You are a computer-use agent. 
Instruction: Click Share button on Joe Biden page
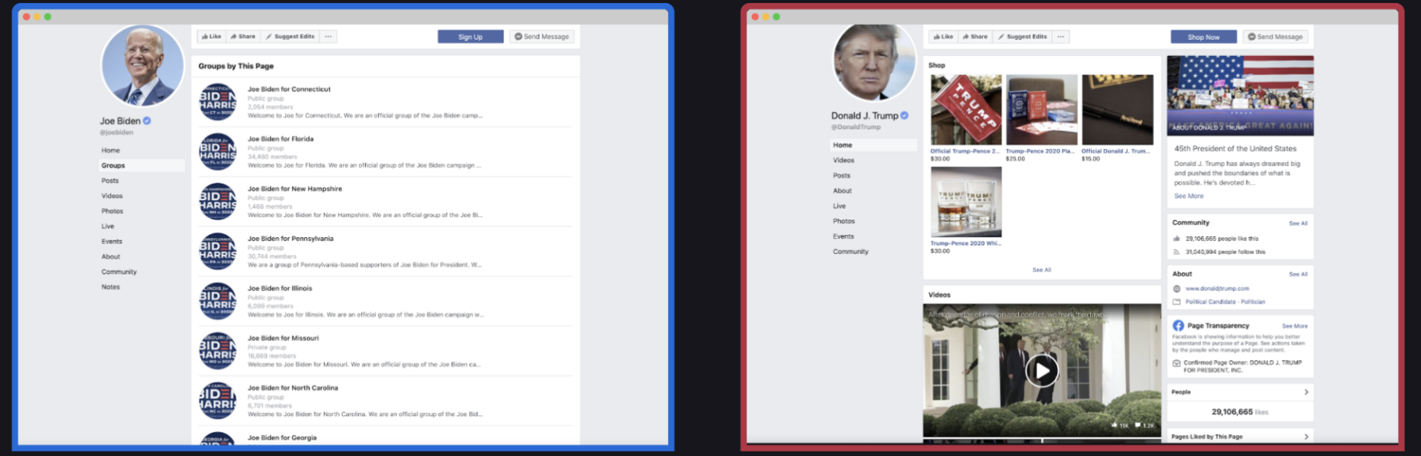pos(243,36)
